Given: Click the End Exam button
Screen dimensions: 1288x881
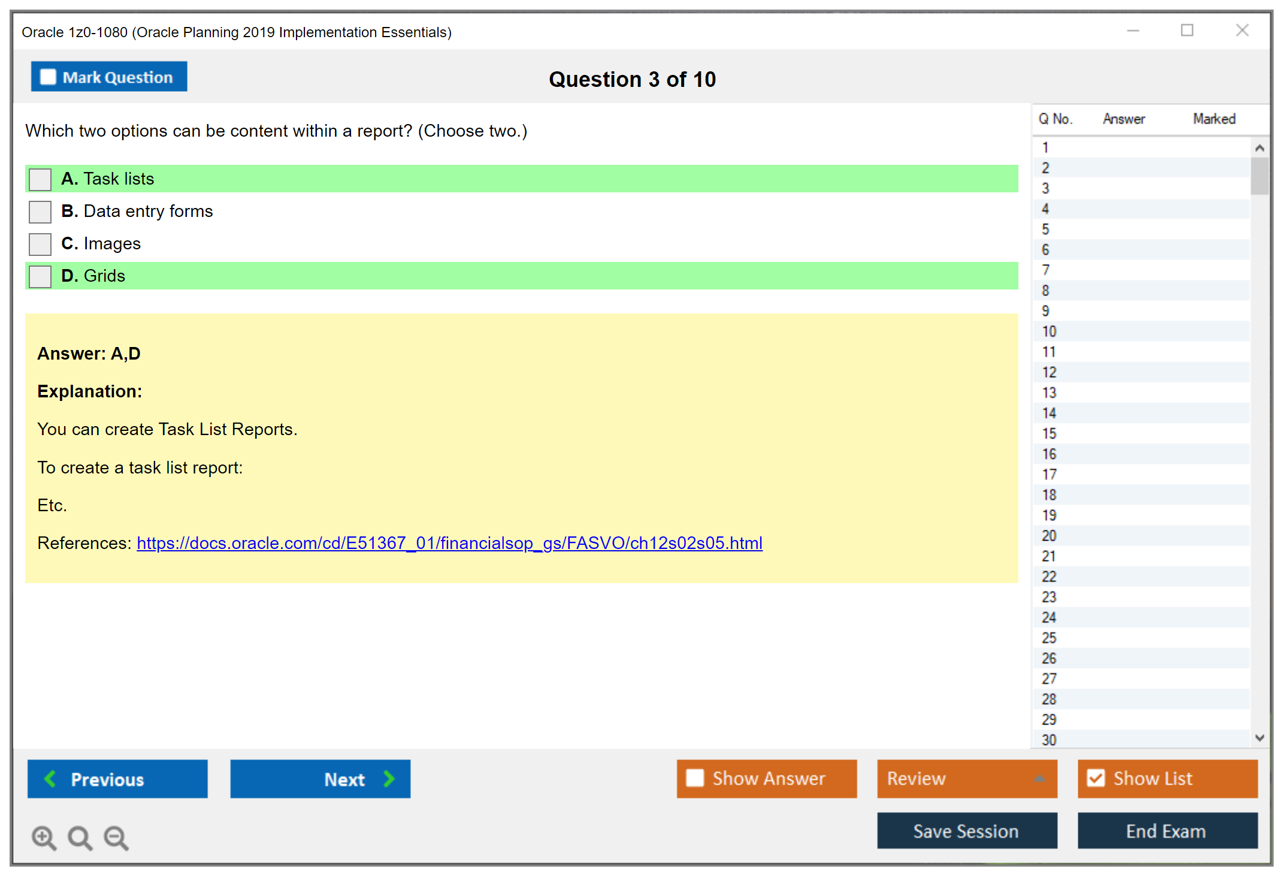Looking at the screenshot, I should 1166,831.
